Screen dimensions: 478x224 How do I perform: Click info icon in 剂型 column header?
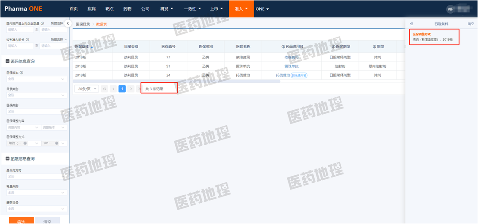374,46
